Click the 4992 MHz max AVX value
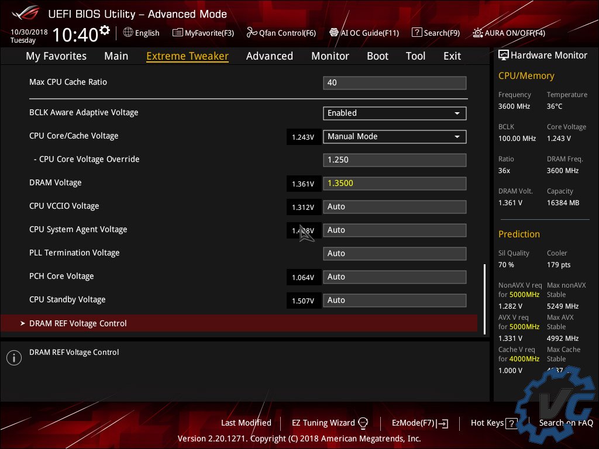Screen dimensions: 599x449 563,339
